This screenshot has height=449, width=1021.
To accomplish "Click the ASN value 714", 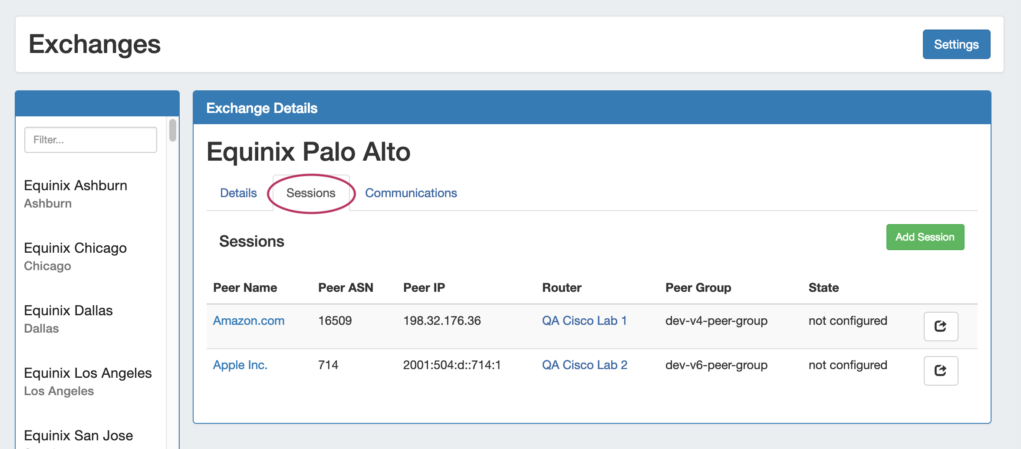I will tap(328, 365).
